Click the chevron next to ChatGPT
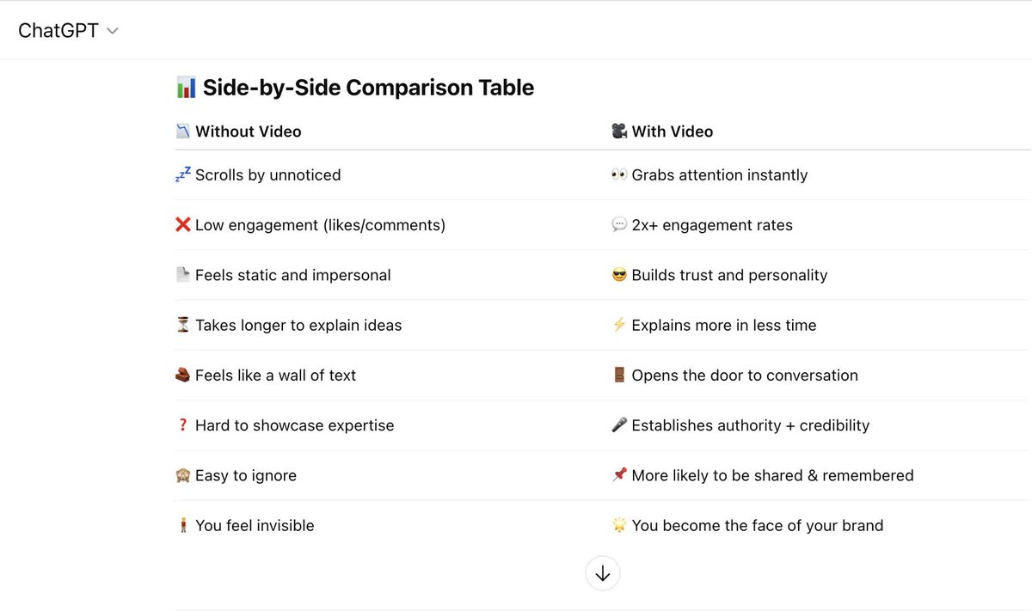The width and height of the screenshot is (1032, 611). [x=112, y=32]
